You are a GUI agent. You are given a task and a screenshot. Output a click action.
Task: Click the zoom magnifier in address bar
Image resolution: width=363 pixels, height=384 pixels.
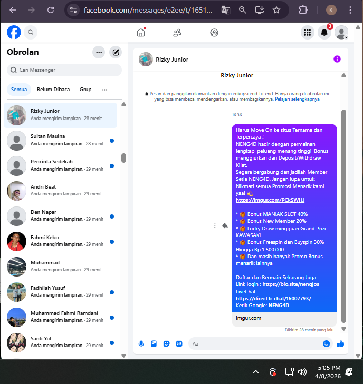242,10
